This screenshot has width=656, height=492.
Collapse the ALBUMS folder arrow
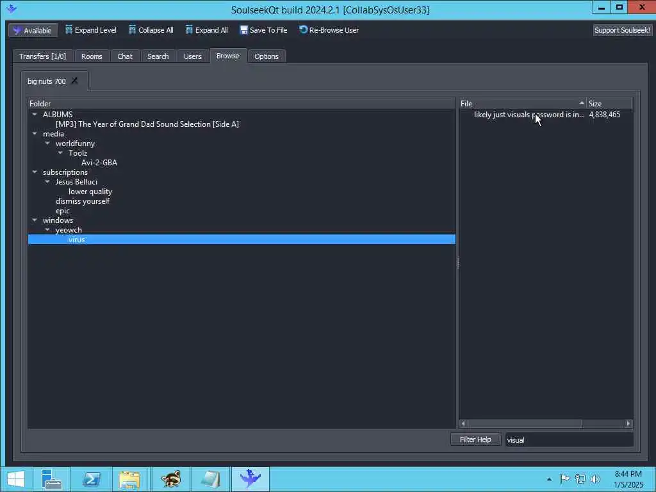click(35, 114)
